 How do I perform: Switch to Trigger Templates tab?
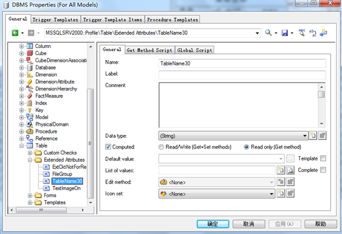pos(55,20)
